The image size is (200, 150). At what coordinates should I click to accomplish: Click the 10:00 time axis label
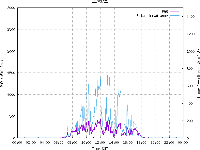point(86,142)
